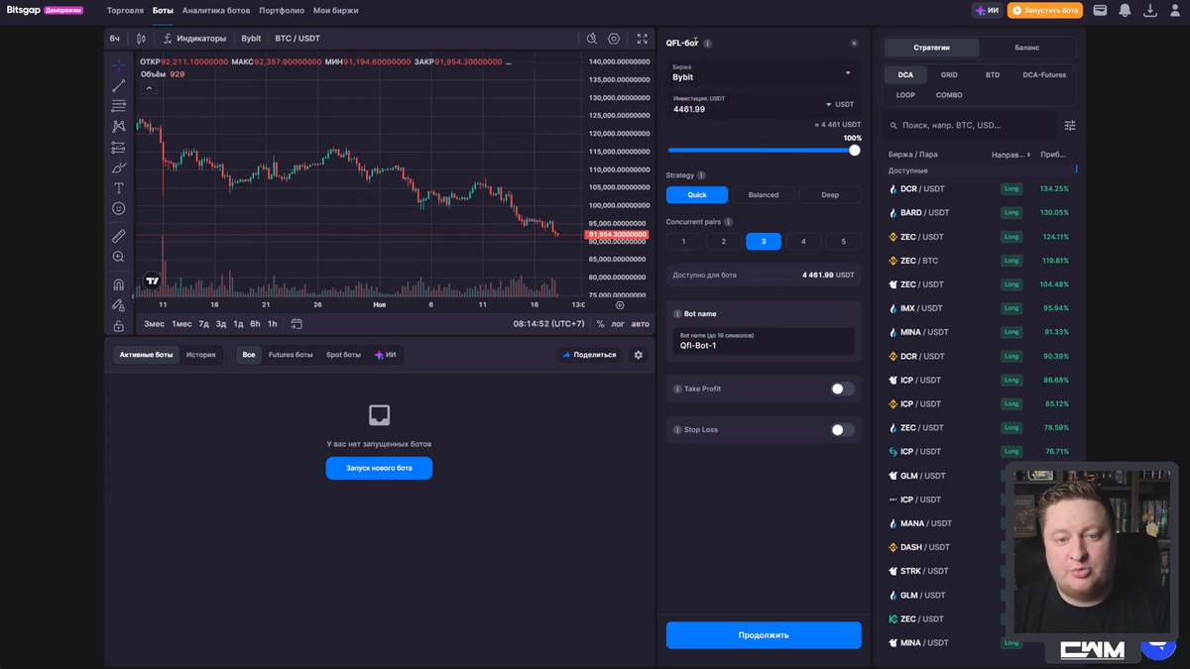Select the text annotation tool
This screenshot has width=1190, height=669.
[x=119, y=188]
